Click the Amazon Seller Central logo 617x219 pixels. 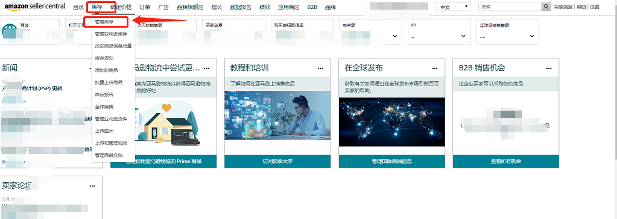coord(35,7)
